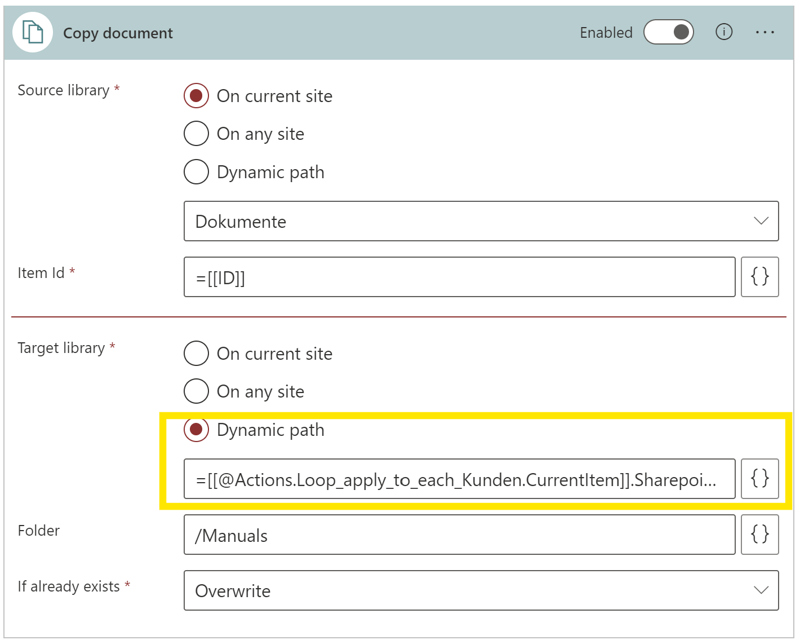
Task: Open the info icon in header
Action: pos(723,32)
